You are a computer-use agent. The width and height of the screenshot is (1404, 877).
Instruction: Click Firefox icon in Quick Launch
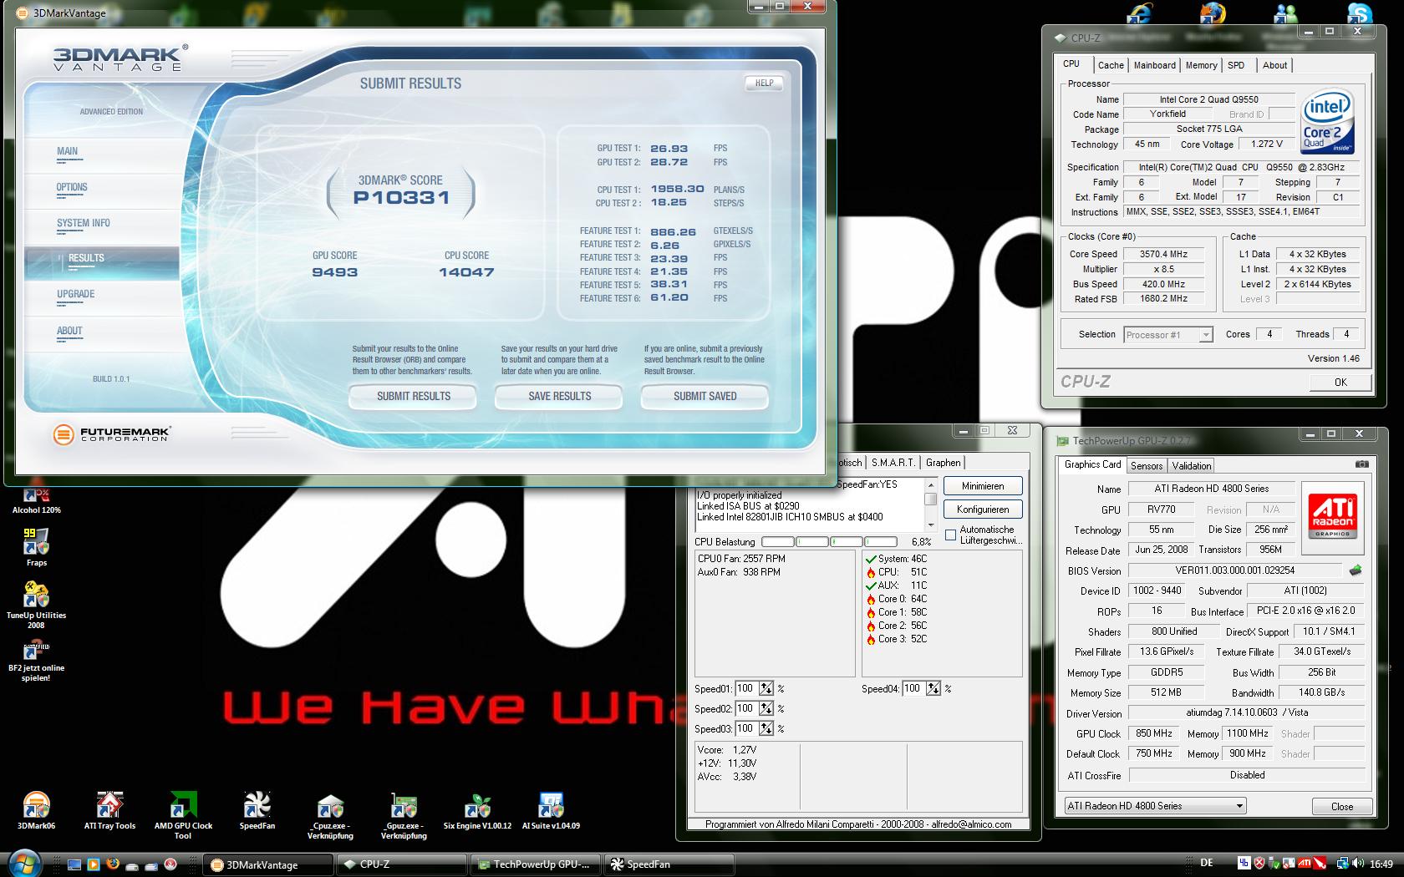pyautogui.click(x=113, y=864)
